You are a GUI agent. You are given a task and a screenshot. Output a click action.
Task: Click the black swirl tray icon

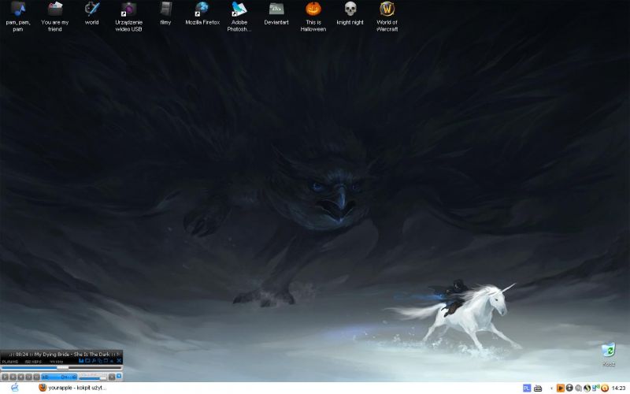coord(587,388)
